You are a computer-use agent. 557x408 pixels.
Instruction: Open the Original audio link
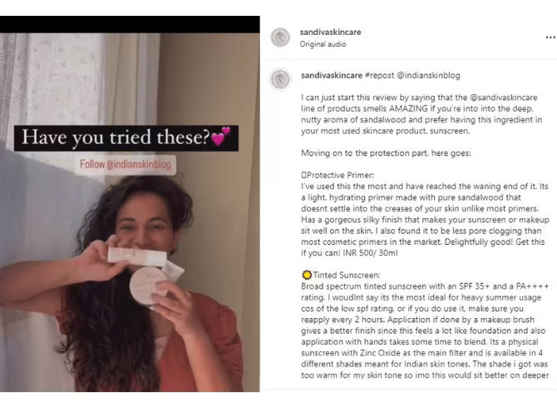click(323, 44)
